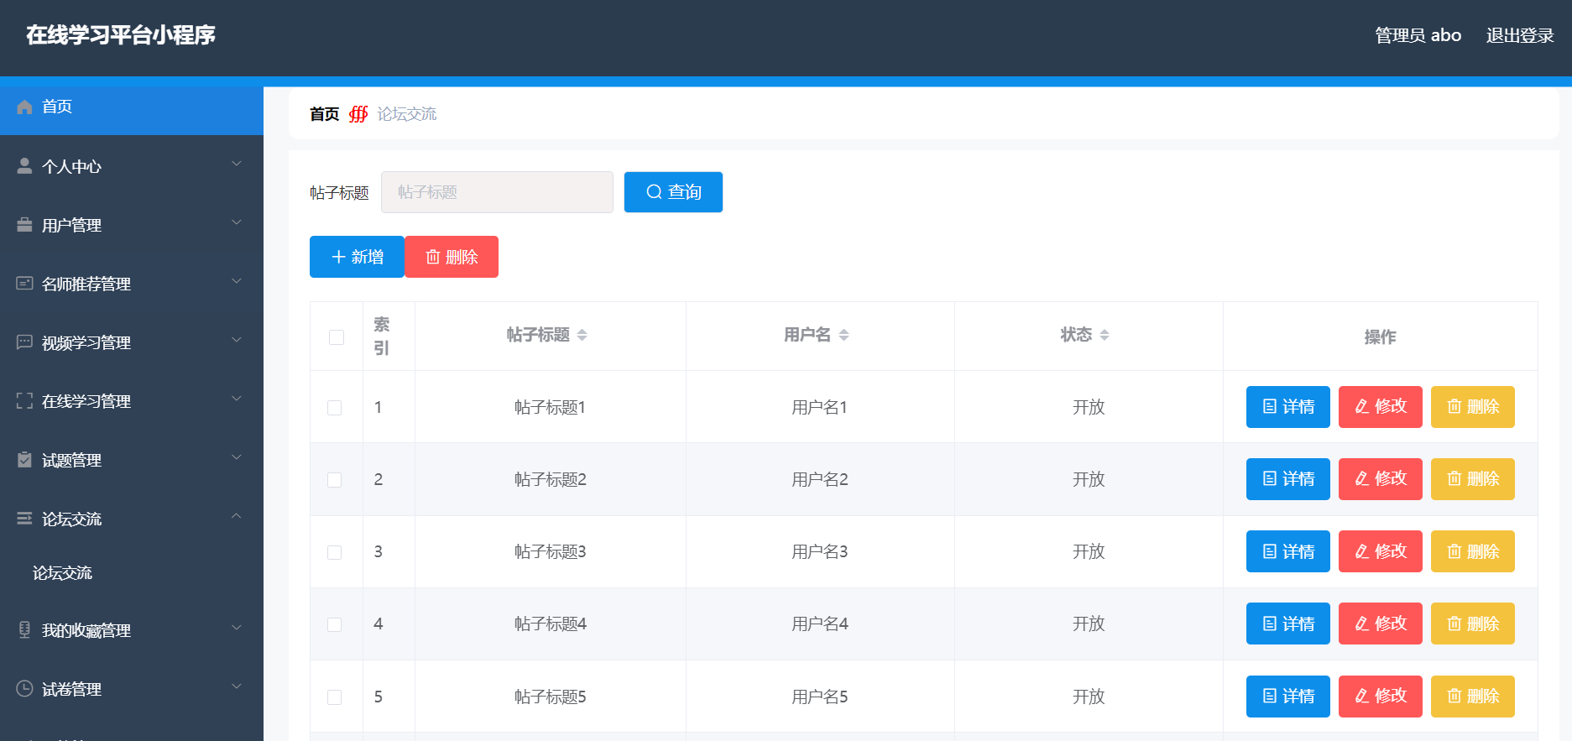
Task: Click 修改 for 帖子标题3
Action: click(x=1381, y=551)
